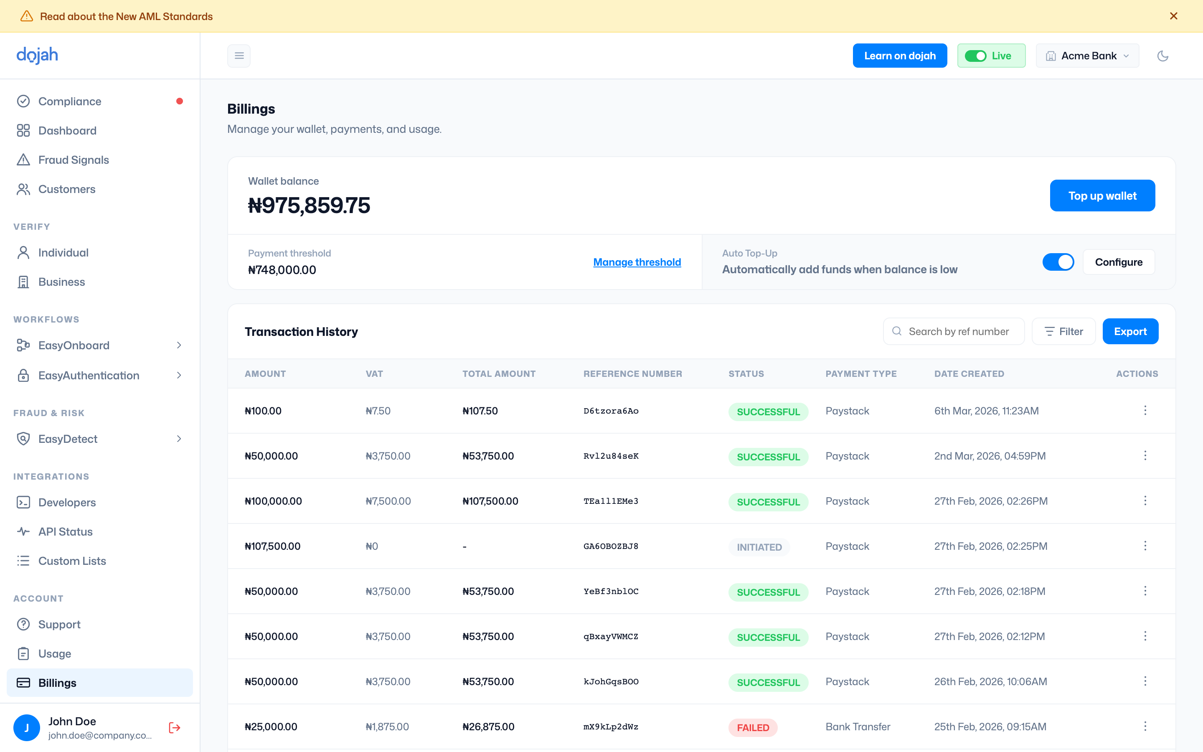The height and width of the screenshot is (752, 1203).
Task: Click date 26th Feb, 2026, 10:06AM
Action: (990, 681)
